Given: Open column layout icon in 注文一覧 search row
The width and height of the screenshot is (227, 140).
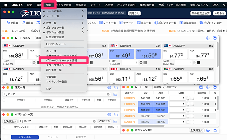Looking at the screenshot, I should click(116, 94).
